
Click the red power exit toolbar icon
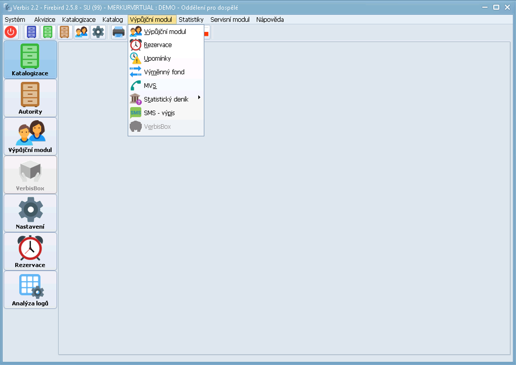click(11, 32)
